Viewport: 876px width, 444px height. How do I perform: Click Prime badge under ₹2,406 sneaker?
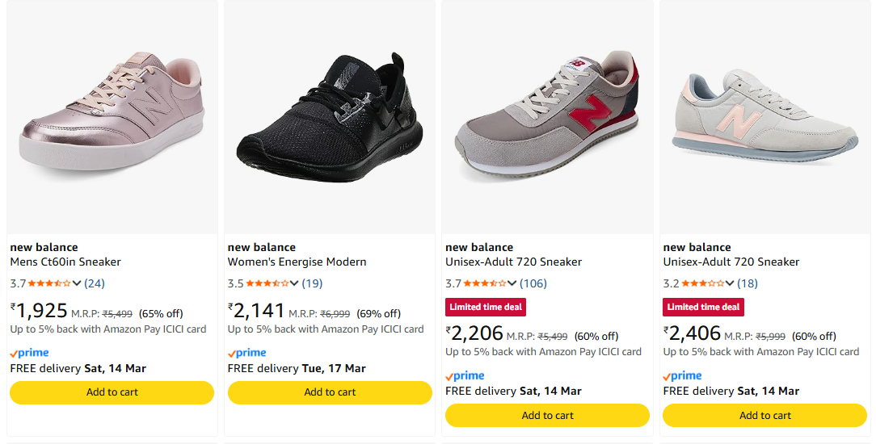683,375
